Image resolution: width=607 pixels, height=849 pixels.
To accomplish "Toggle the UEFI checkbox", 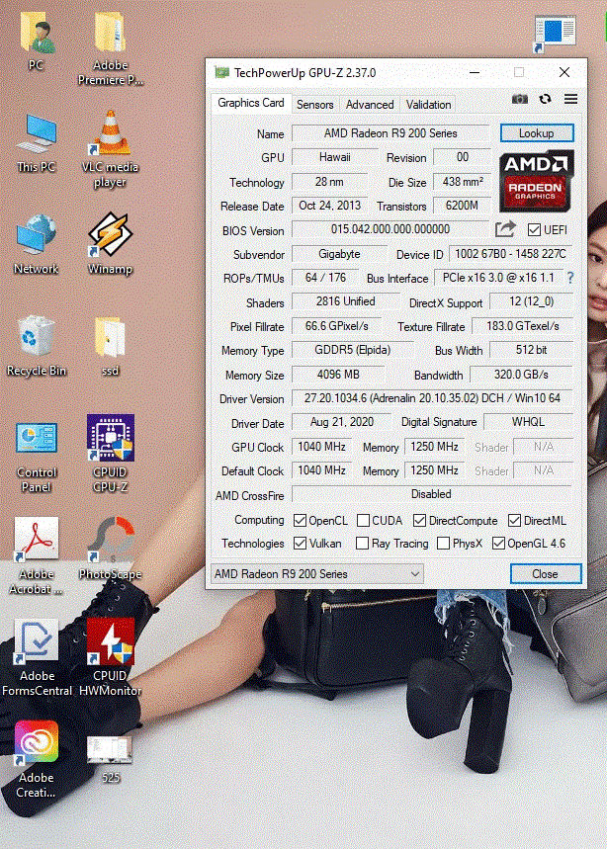I will click(x=535, y=230).
